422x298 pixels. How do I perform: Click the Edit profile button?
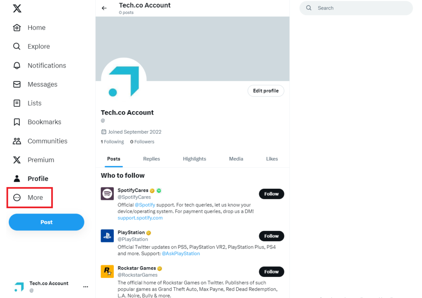point(265,91)
